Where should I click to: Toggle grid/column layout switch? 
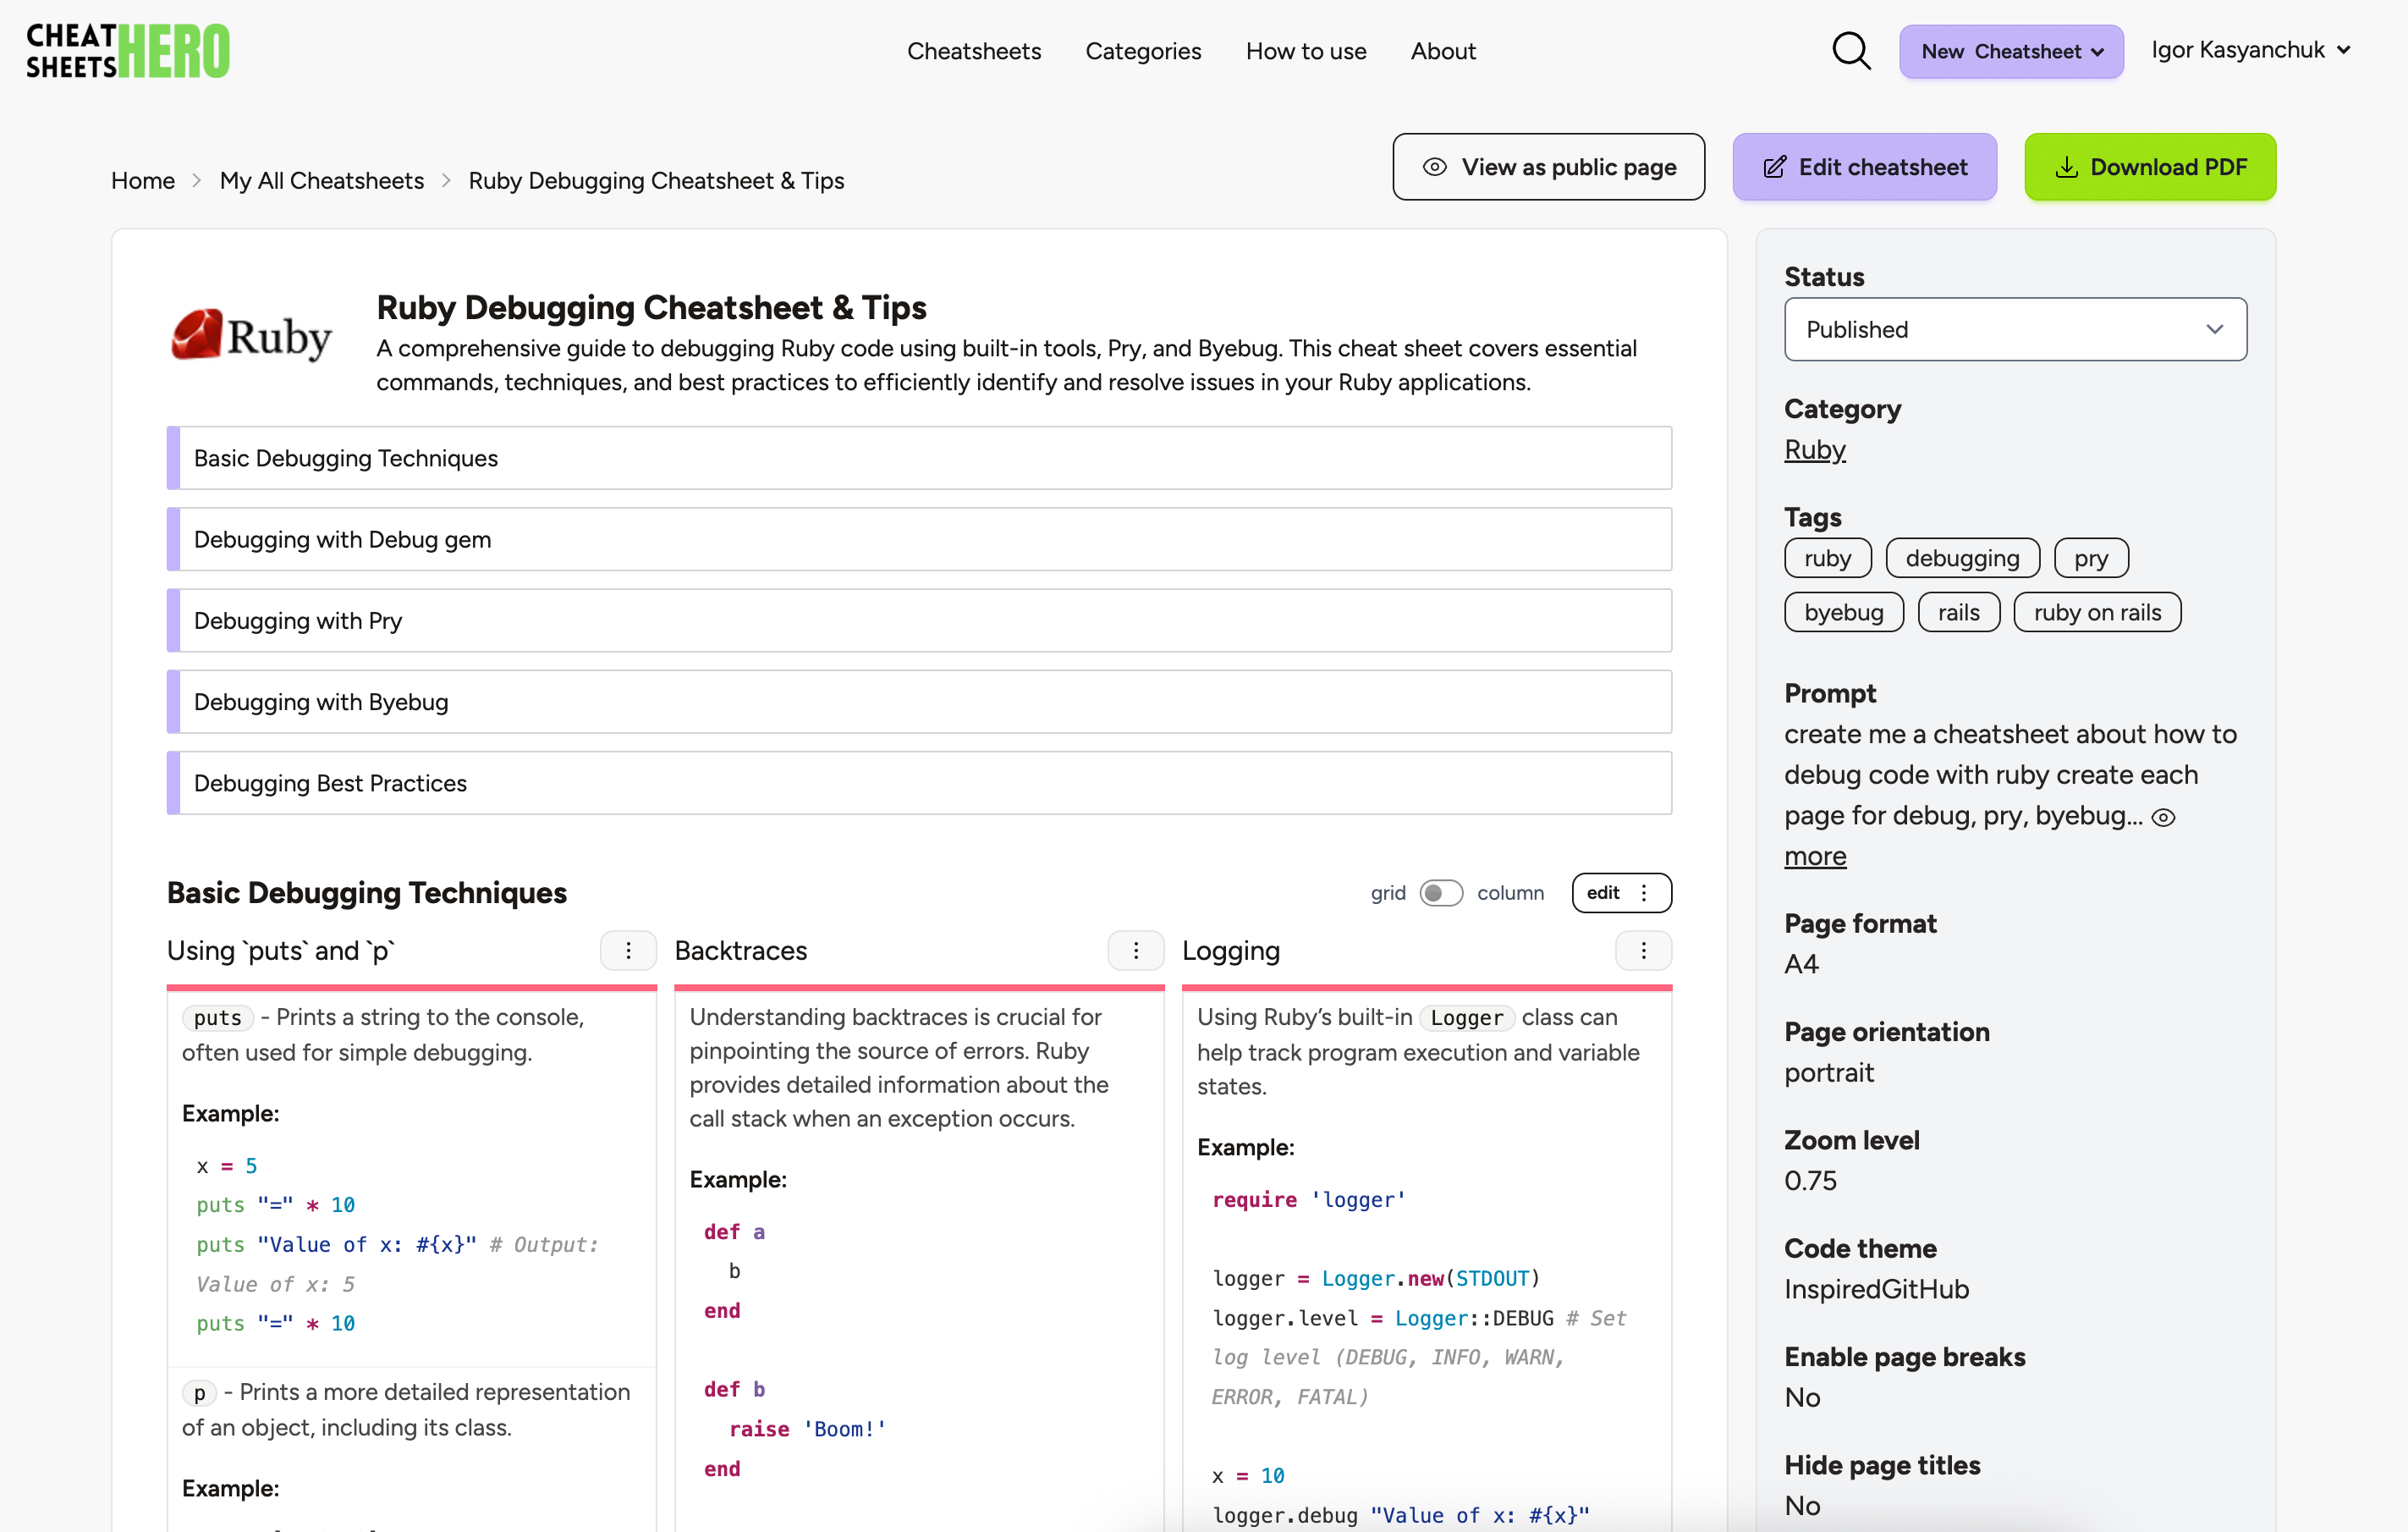tap(1441, 893)
